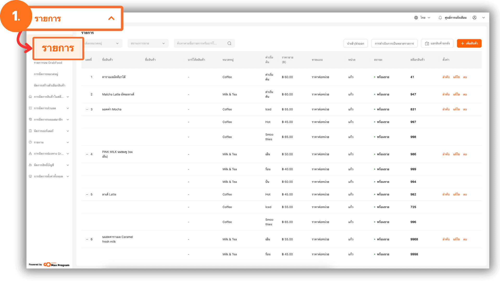Click the notification bell icon
The height and width of the screenshot is (281, 500).
point(440,18)
